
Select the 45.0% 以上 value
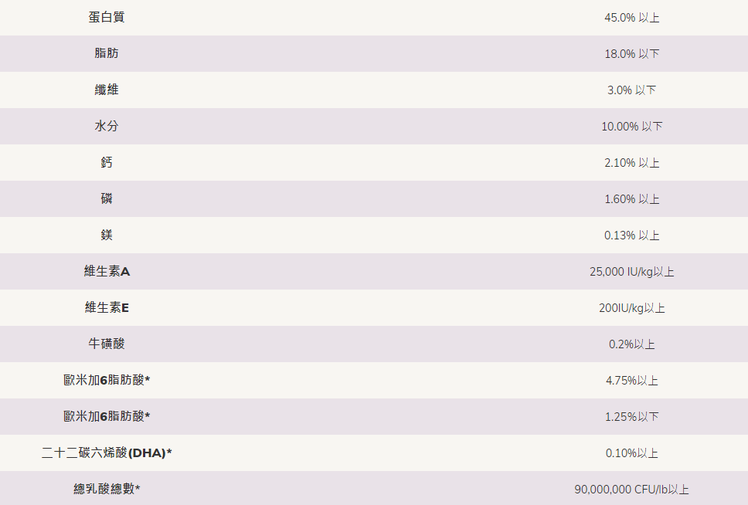[631, 18]
